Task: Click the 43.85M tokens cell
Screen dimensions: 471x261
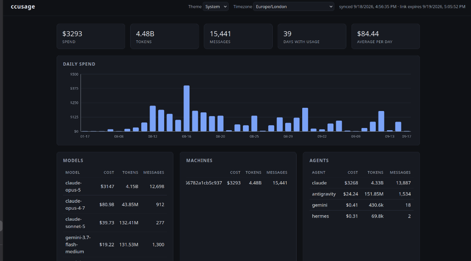Action: click(130, 205)
